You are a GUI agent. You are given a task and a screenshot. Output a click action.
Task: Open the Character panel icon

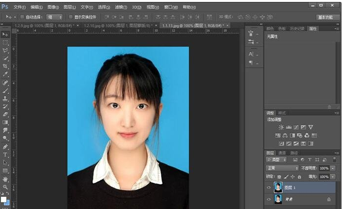[251, 54]
